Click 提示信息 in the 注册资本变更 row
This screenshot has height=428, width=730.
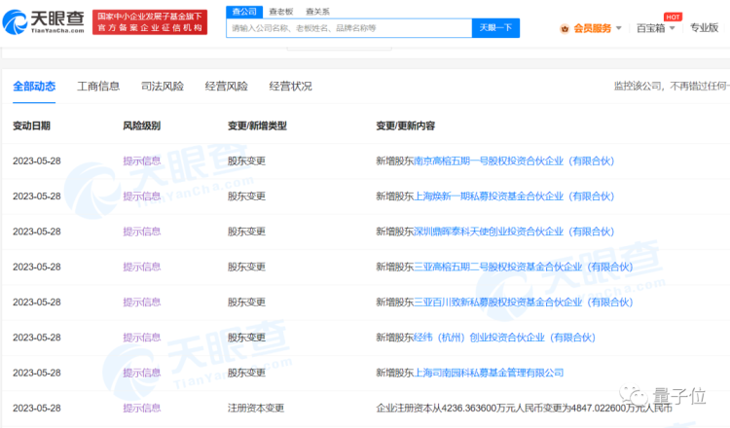[x=141, y=408]
